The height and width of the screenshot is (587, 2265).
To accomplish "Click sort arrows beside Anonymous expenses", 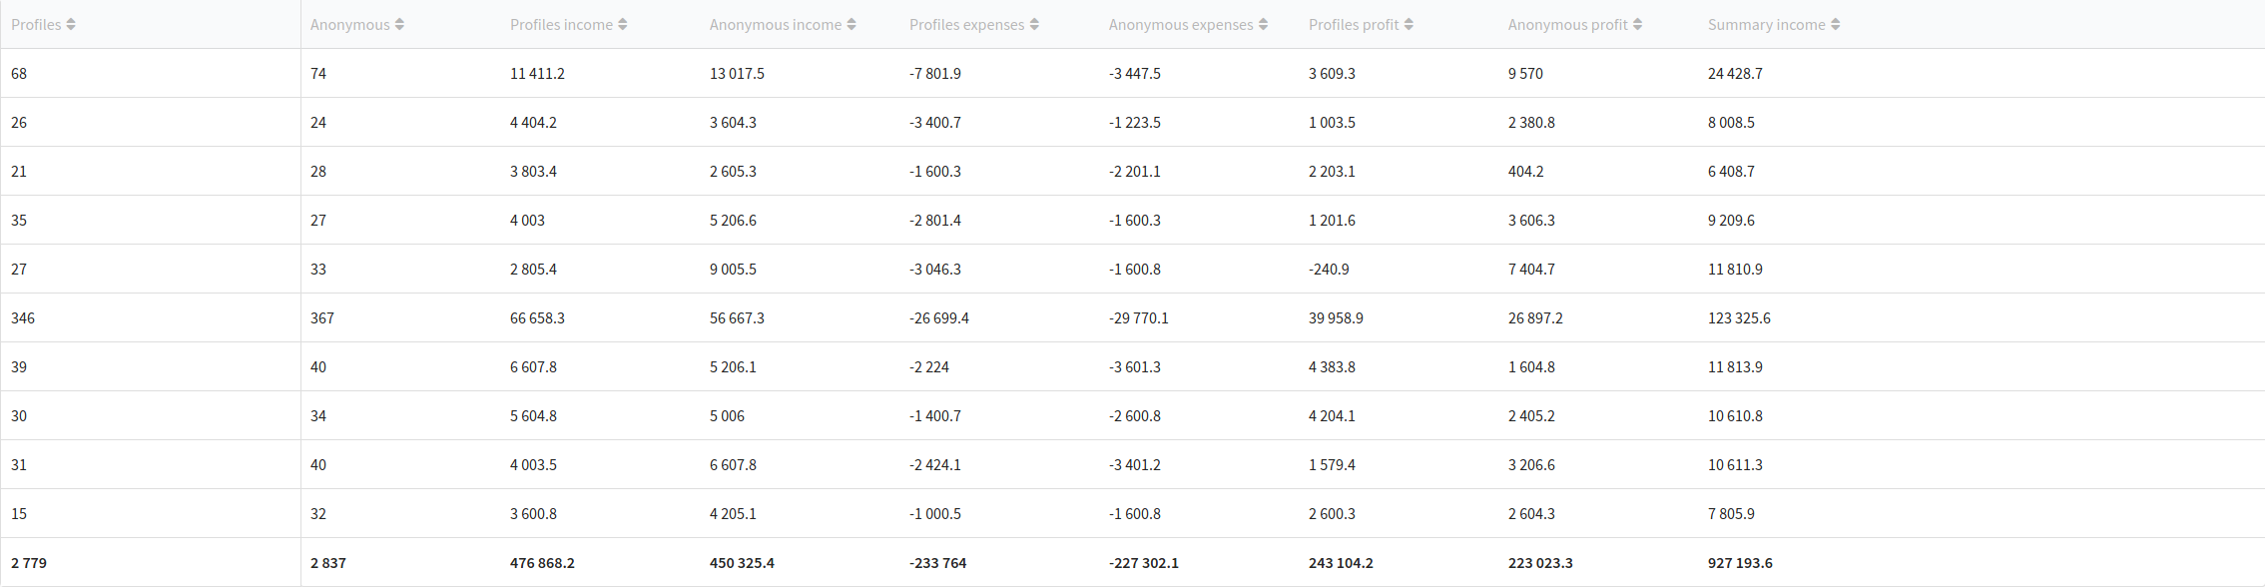I will pos(1263,25).
